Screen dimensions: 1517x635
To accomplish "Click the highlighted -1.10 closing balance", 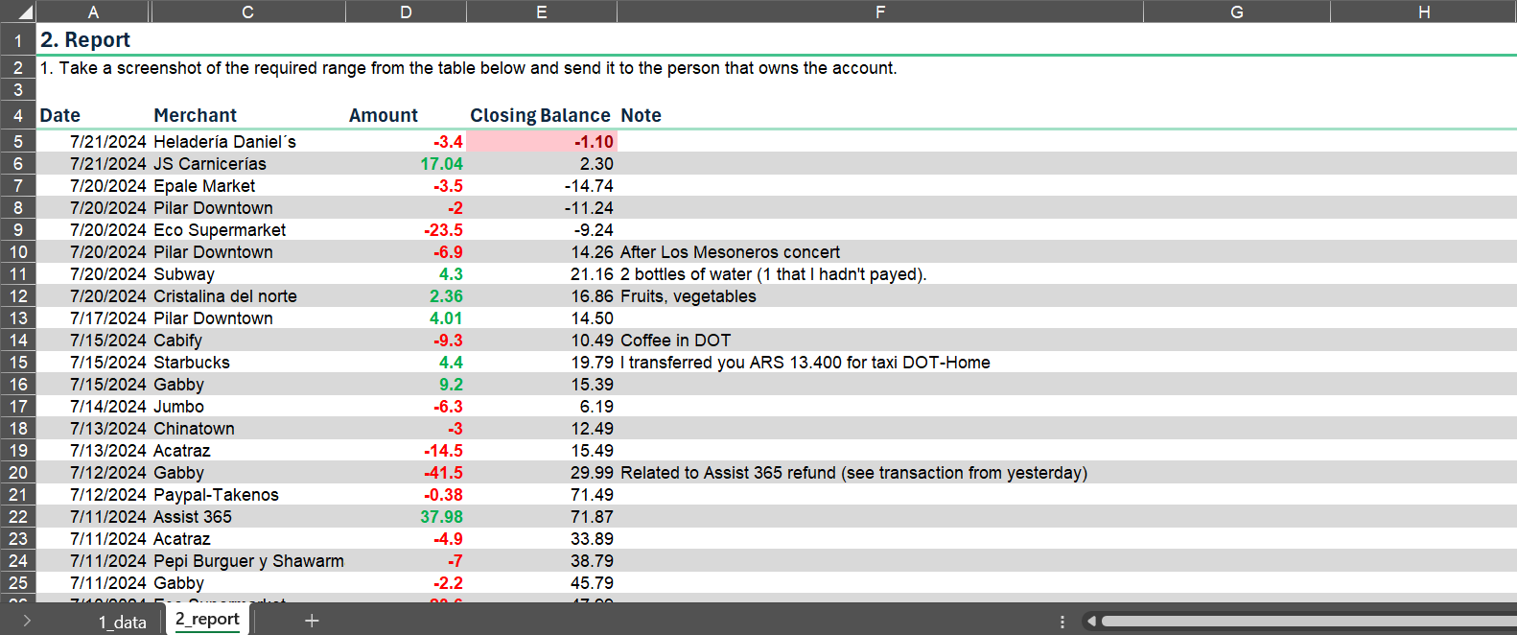I will [x=542, y=142].
